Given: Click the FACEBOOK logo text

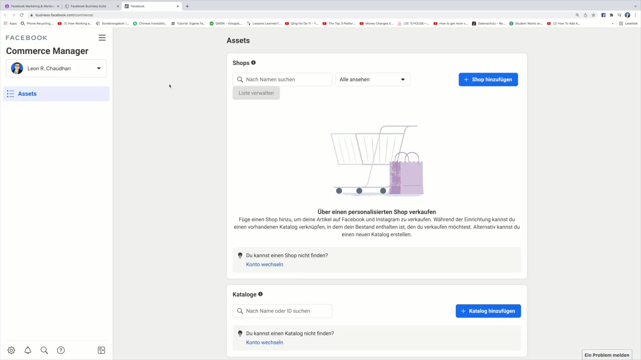Looking at the screenshot, I should click(x=26, y=38).
